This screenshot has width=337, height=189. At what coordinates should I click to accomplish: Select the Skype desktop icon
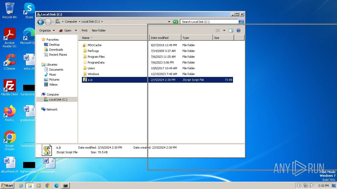click(29, 10)
